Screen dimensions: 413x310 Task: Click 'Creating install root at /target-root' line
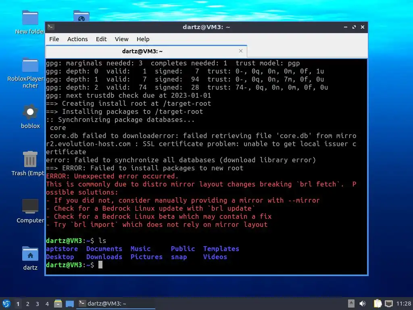[x=129, y=104]
